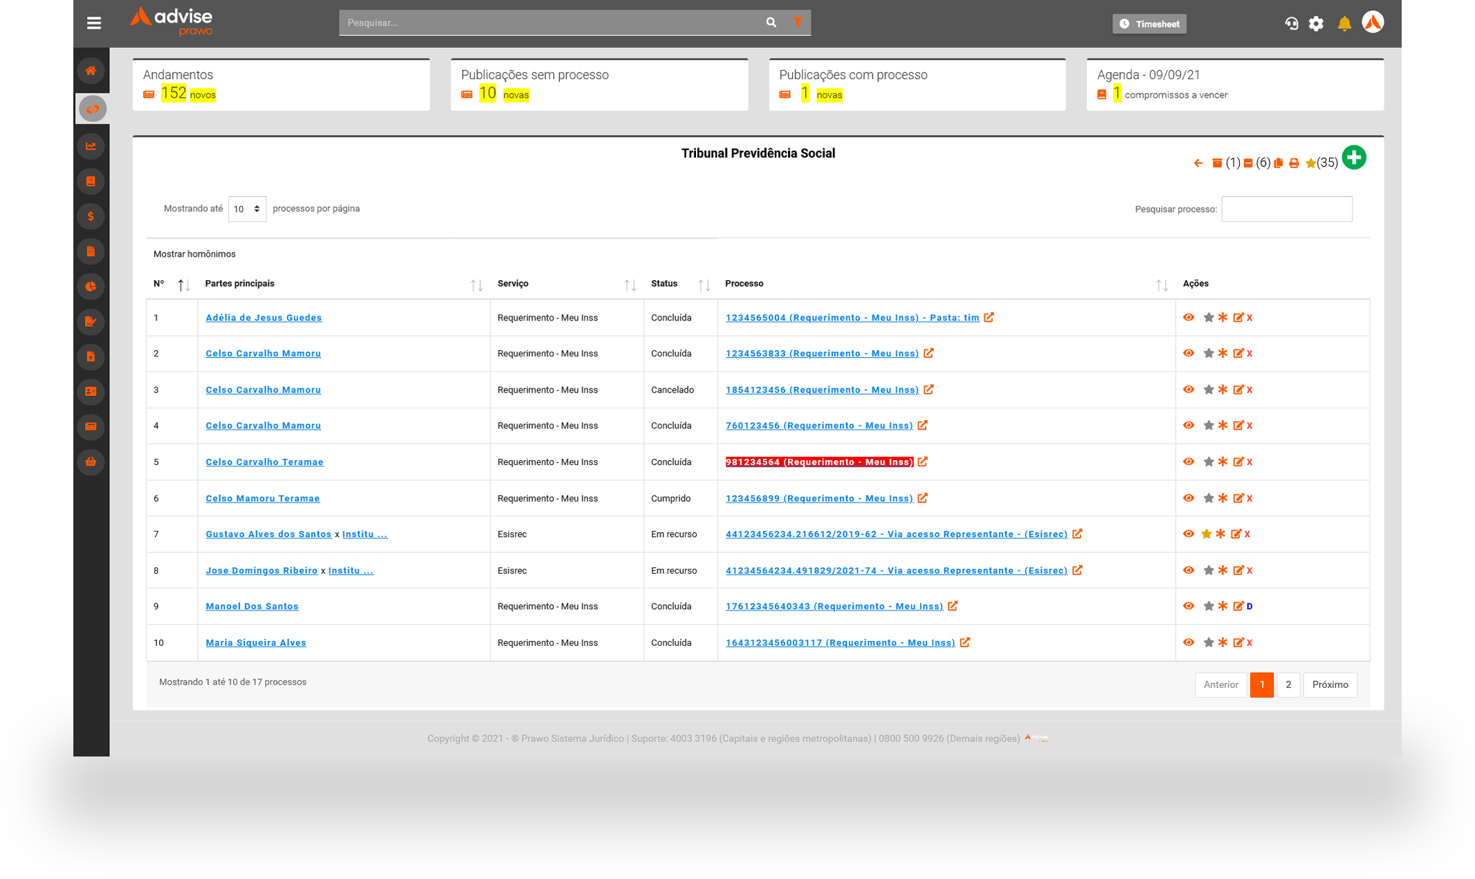
Task: Open the book sidebar icon
Action: [x=91, y=181]
